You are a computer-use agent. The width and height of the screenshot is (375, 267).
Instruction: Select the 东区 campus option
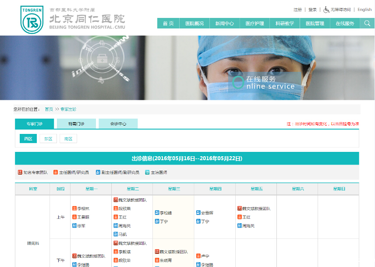tap(48, 138)
